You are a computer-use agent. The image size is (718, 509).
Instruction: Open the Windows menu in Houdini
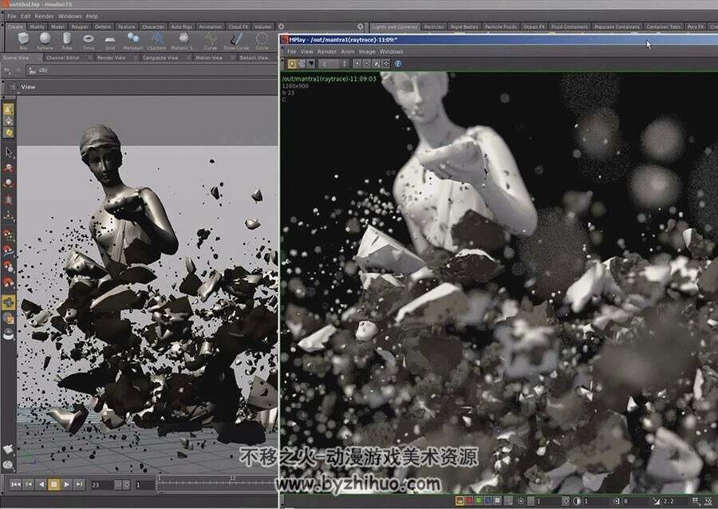pos(69,16)
